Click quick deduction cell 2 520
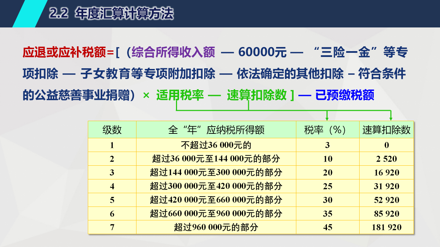Viewport: 440px width, 247px height. coord(387,159)
